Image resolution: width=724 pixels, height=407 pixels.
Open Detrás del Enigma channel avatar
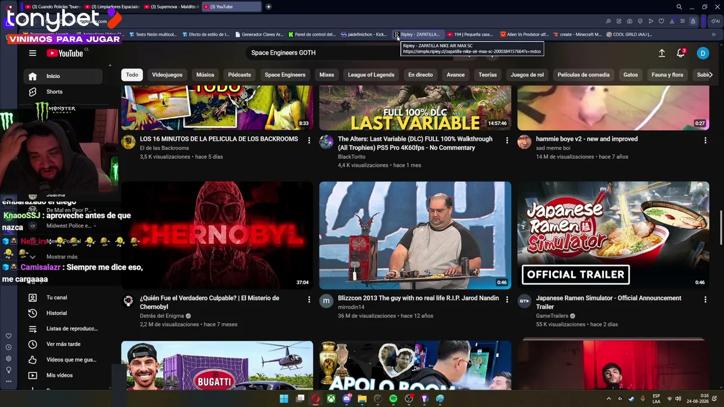pos(128,301)
